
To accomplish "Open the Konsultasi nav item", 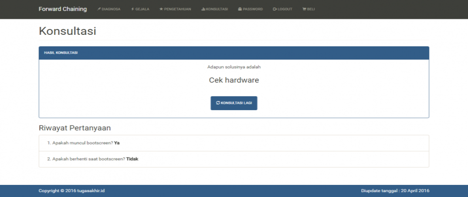I will point(215,9).
